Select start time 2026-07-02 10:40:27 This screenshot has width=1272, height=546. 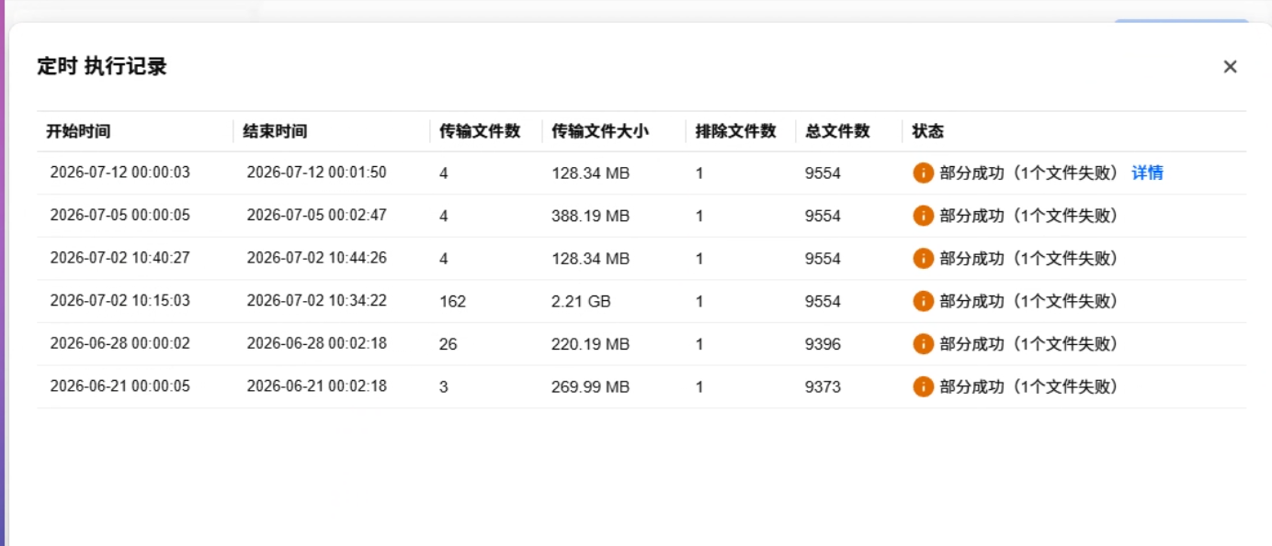click(120, 258)
